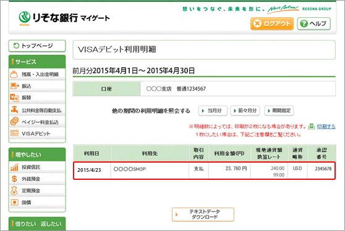The height and width of the screenshot is (231, 345).
Task: Click the printer icon next to 印刷する
Action: pos(312,126)
